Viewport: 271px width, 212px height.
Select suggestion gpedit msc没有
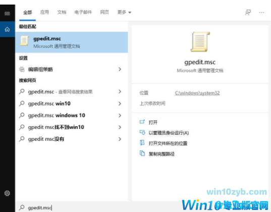click(72, 139)
